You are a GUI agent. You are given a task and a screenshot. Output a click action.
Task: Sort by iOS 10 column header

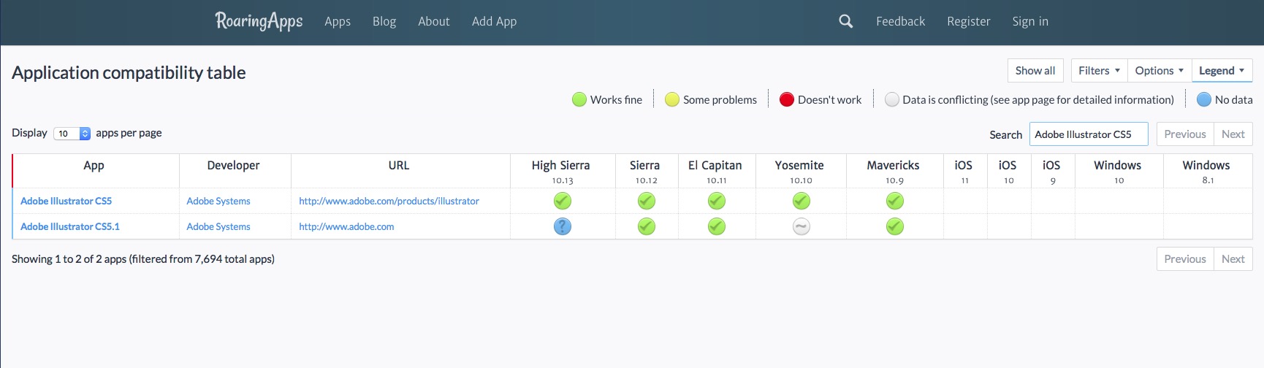pyautogui.click(x=1008, y=171)
